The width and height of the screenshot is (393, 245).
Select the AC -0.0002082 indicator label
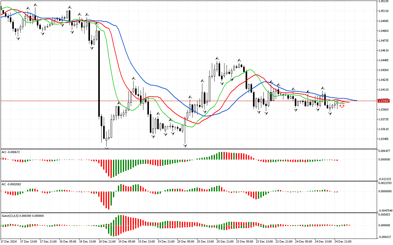(x=12, y=184)
